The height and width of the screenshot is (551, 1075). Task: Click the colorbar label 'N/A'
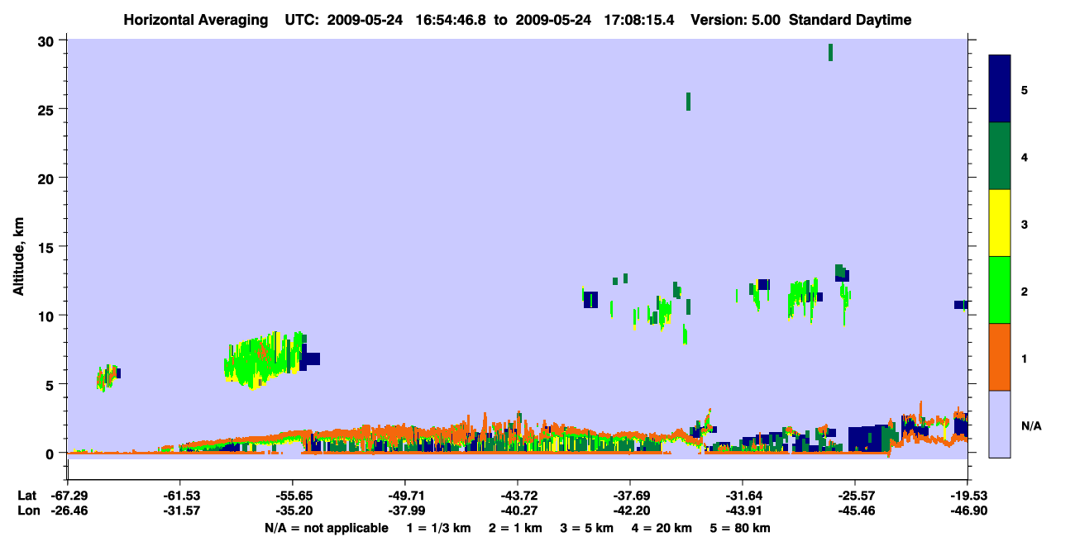point(1031,425)
